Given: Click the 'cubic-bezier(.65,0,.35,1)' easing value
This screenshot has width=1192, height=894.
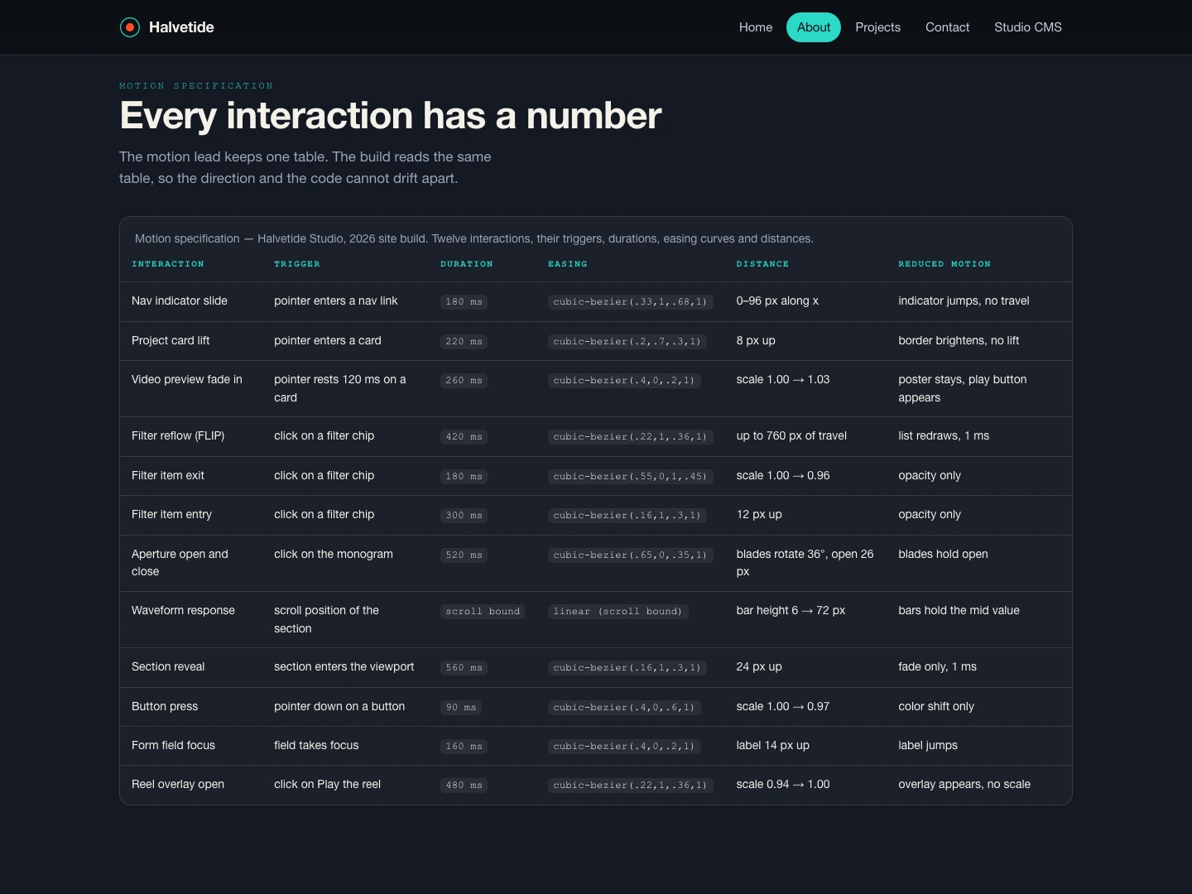Looking at the screenshot, I should [x=630, y=555].
